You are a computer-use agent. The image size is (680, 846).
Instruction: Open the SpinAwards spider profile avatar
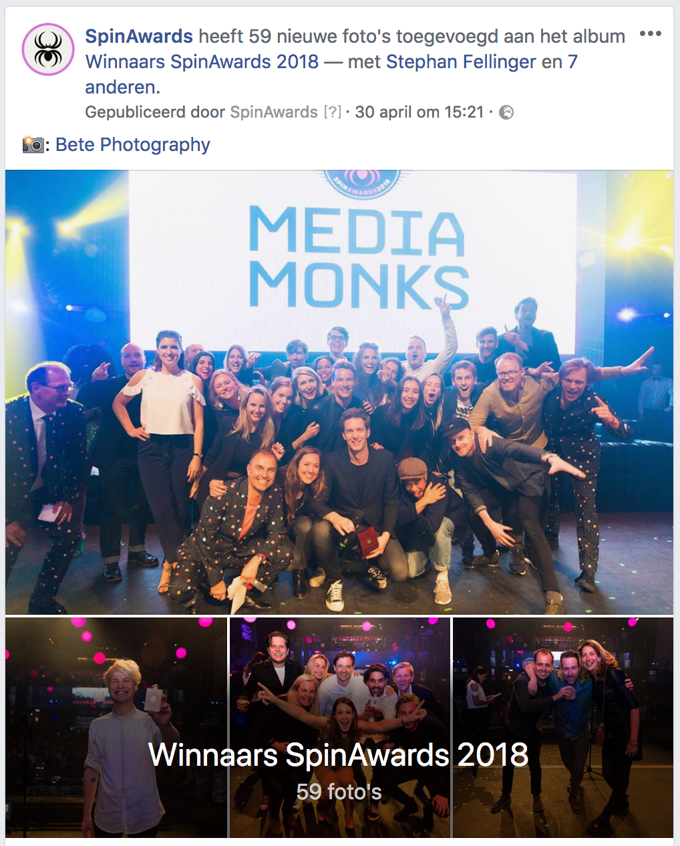(x=47, y=49)
